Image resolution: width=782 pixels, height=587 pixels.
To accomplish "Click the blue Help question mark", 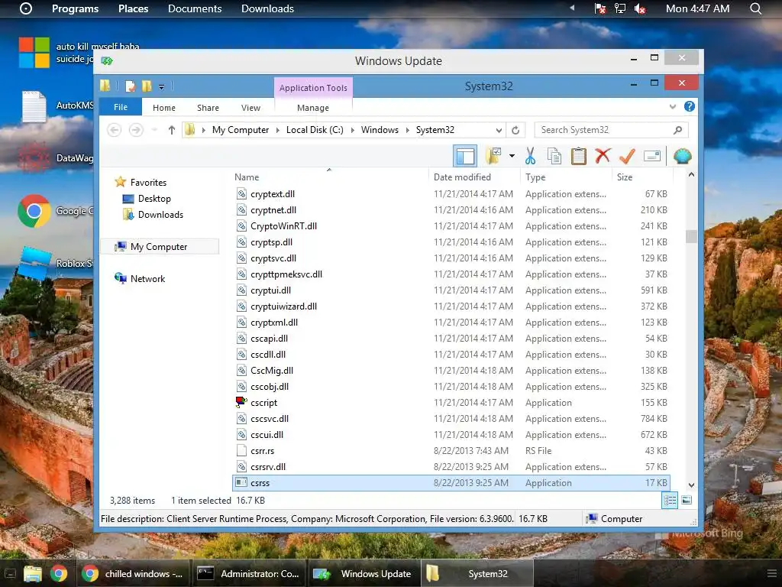I will tap(690, 106).
